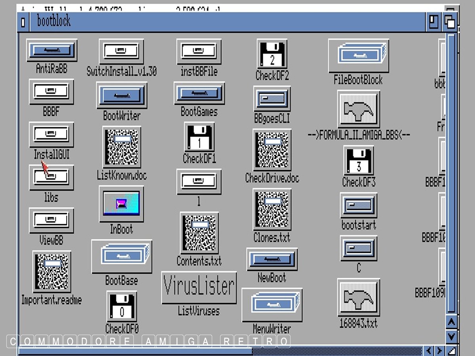475x356 pixels.
Task: Click the BBgoesCLI icon
Action: click(x=272, y=98)
